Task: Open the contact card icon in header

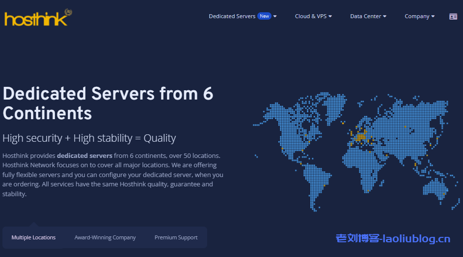Action: (453, 16)
